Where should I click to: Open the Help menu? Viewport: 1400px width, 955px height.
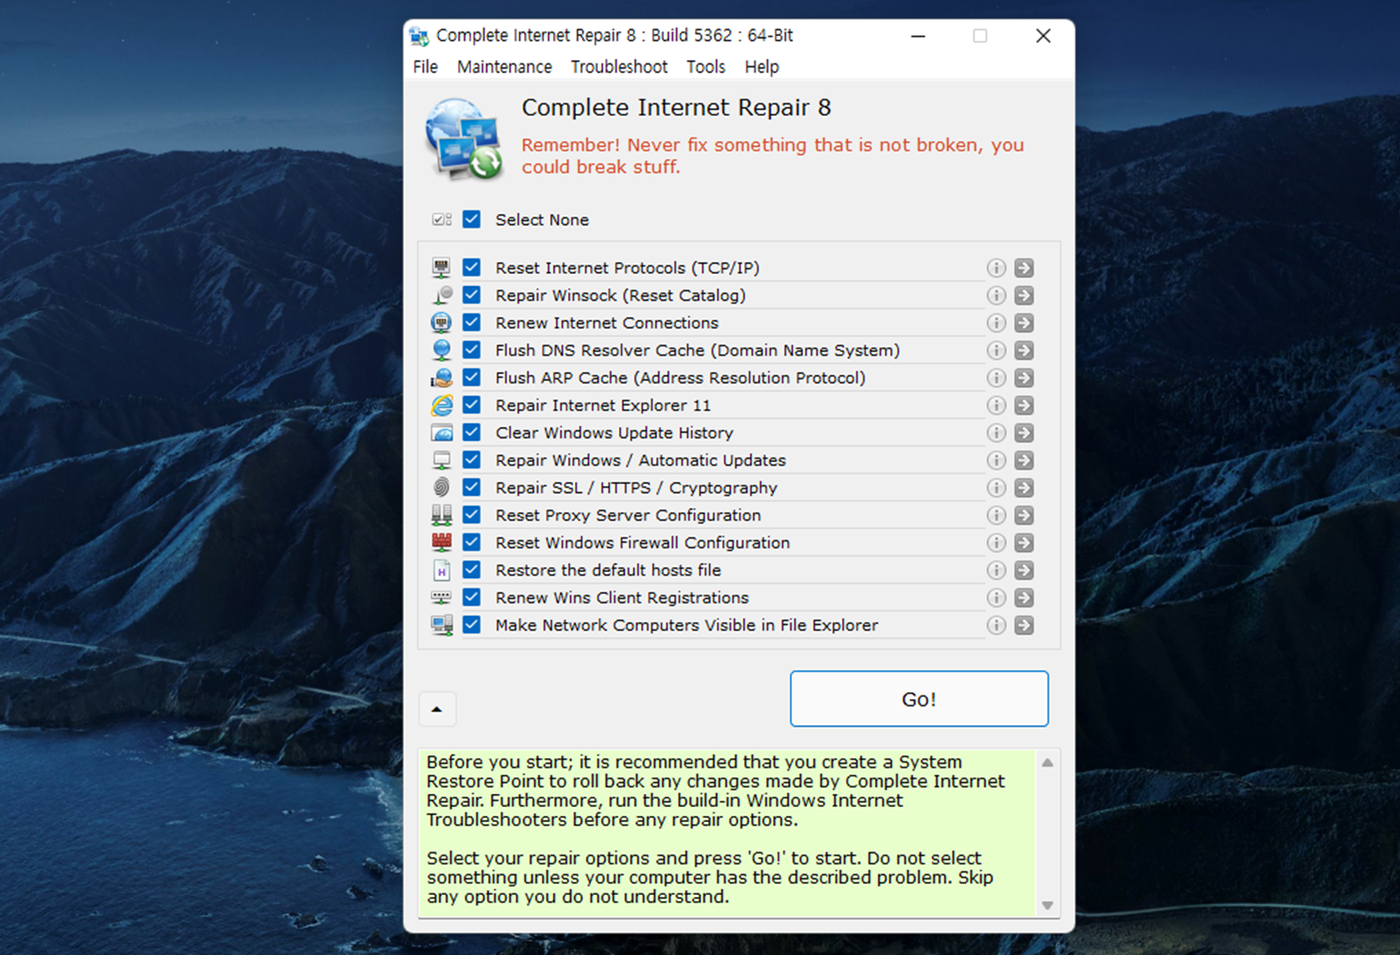tap(762, 67)
